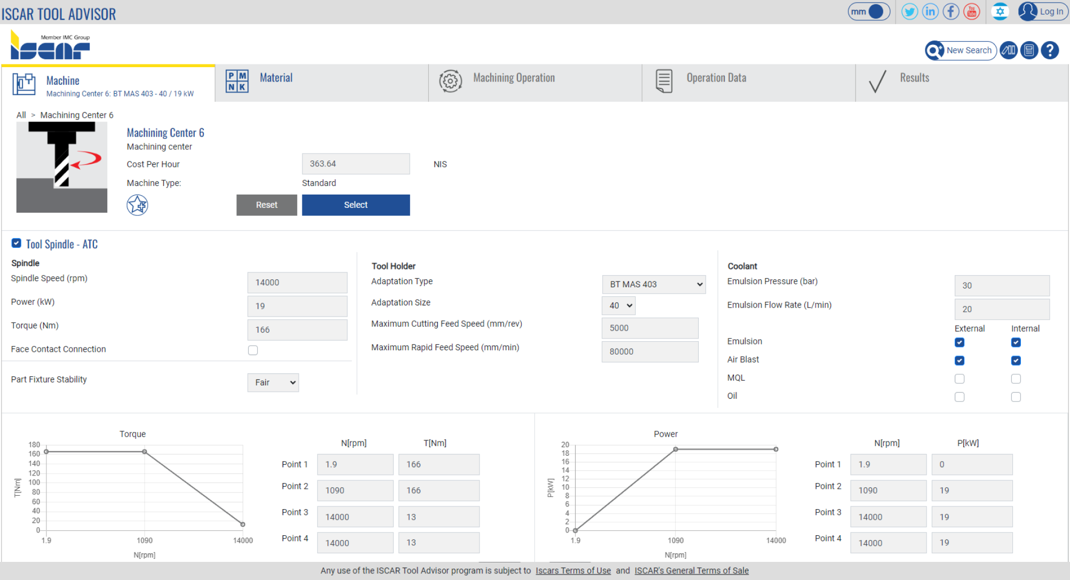This screenshot has height=580, width=1070.
Task: Click the Machining Operation gear icon
Action: point(450,82)
